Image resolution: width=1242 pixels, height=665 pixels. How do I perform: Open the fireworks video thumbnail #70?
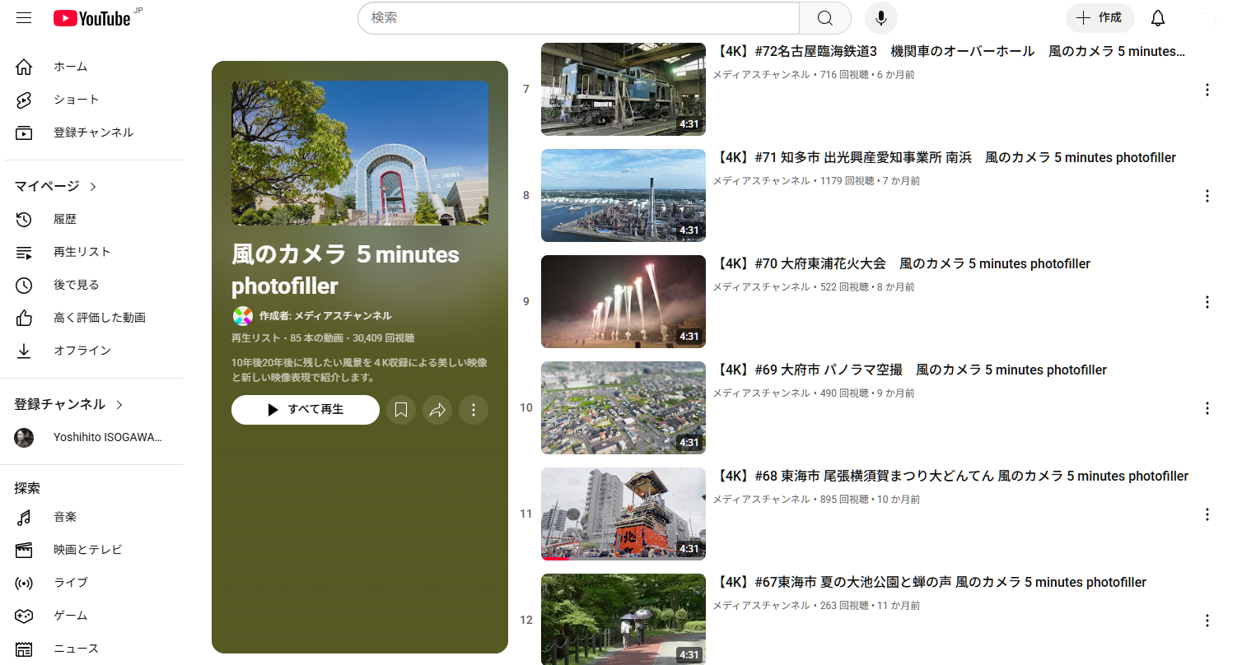coord(623,301)
